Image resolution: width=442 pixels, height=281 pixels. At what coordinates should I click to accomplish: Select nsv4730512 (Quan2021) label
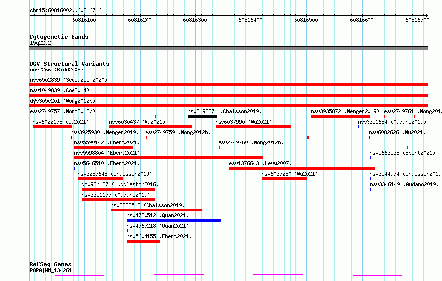pos(157,215)
